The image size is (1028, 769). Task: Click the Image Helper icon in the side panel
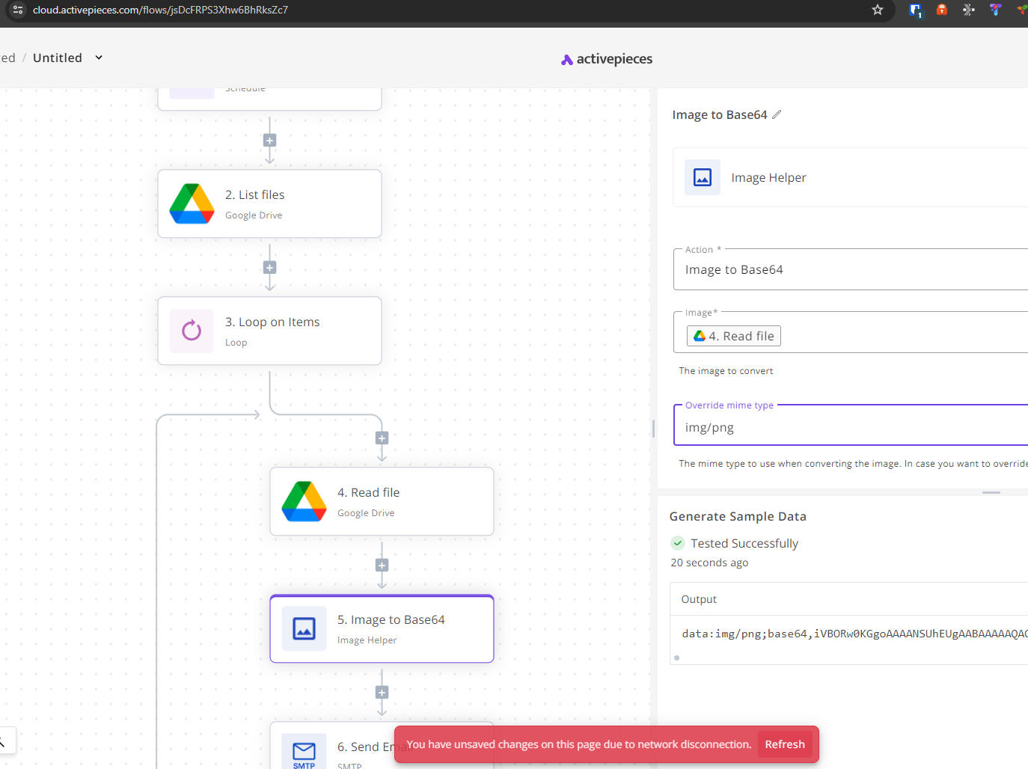pyautogui.click(x=703, y=177)
